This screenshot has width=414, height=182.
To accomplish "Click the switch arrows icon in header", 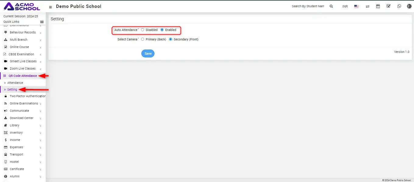I will pyautogui.click(x=368, y=6).
